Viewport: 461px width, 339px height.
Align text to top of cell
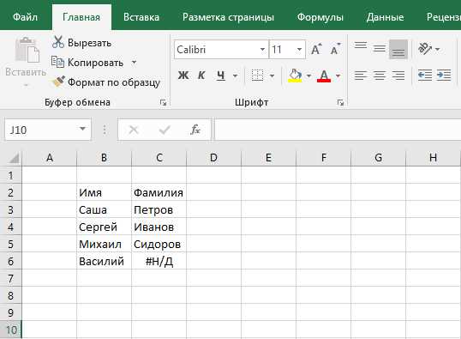[x=361, y=46]
